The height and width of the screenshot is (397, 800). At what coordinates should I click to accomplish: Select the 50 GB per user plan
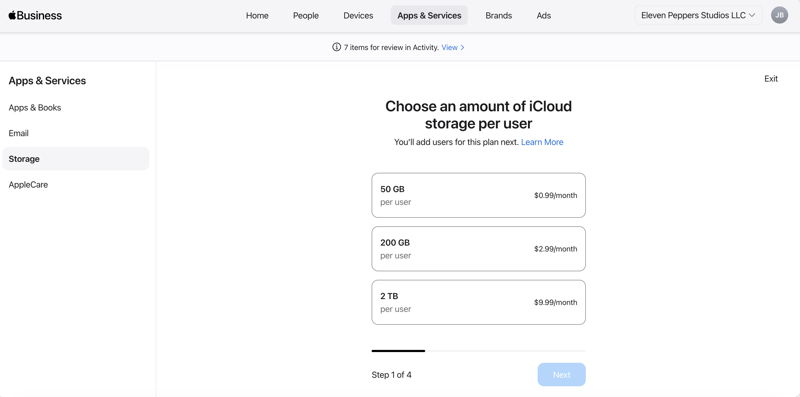478,195
